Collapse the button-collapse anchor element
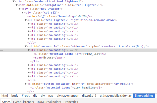 (26, 84)
